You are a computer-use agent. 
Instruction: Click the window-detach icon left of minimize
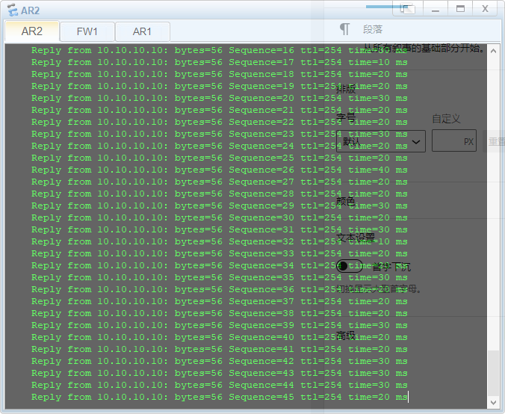[x=407, y=9]
